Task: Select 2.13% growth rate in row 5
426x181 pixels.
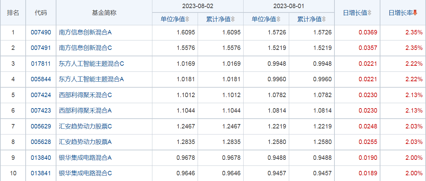Action: 414,95
